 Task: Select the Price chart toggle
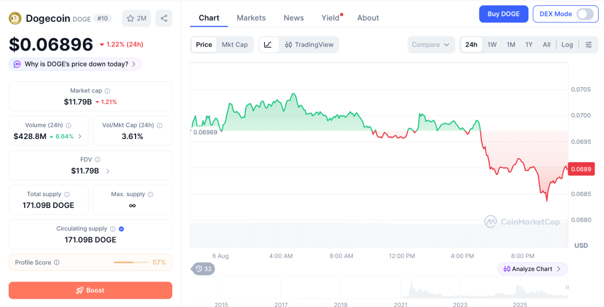(203, 45)
